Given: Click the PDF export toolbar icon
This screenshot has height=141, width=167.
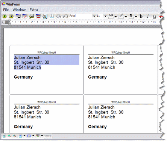Looking at the screenshot, I should 25,16.
